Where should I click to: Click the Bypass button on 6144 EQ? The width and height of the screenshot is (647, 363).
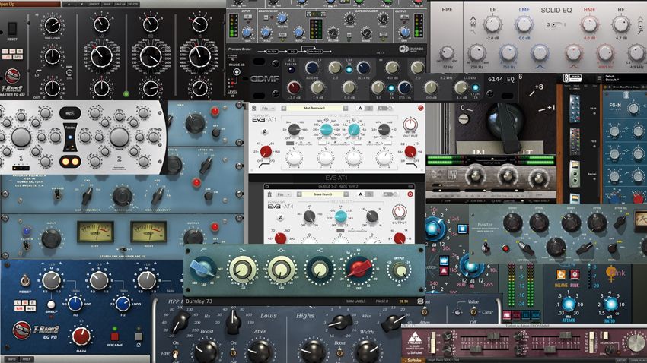tap(292, 70)
